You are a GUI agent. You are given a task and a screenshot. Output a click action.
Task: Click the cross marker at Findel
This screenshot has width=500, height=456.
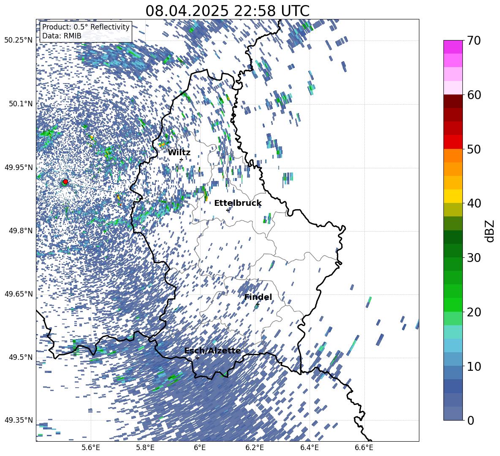(x=258, y=305)
